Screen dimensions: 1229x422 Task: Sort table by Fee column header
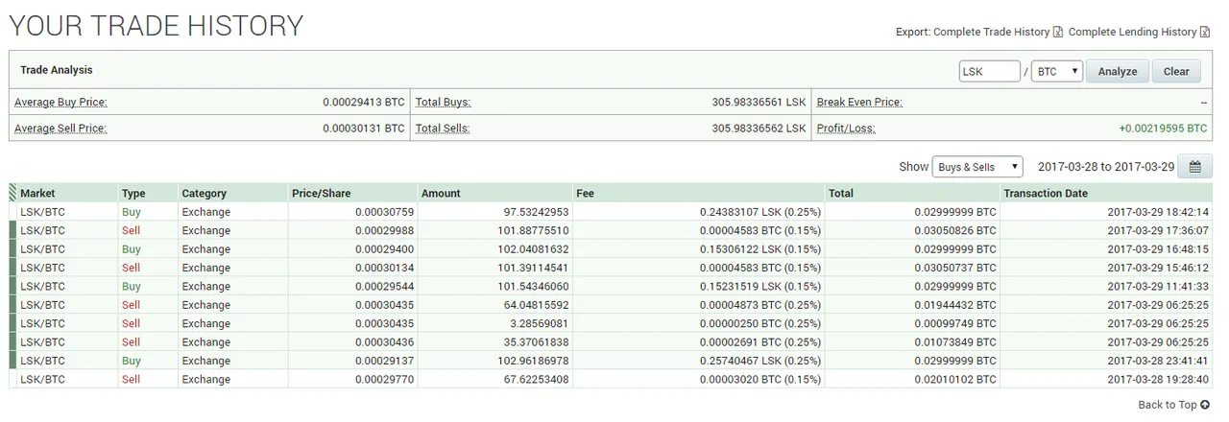[699, 193]
